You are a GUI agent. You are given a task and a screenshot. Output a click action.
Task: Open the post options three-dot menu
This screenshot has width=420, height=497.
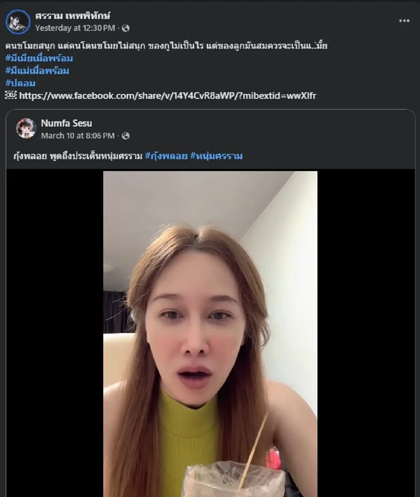[404, 21]
